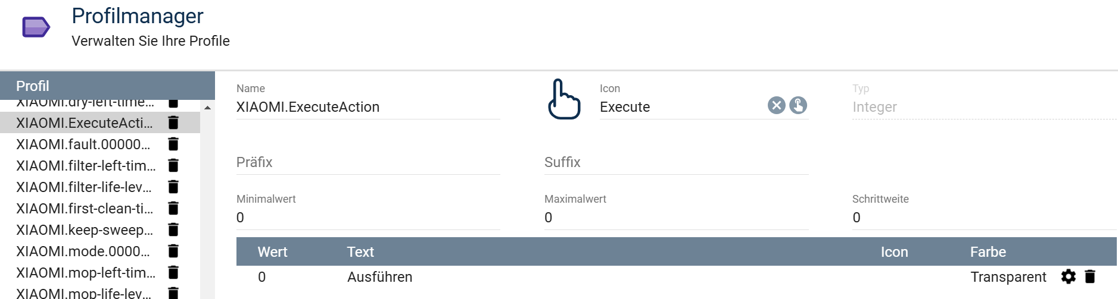Click the Schrittweite input field
Viewport: 1118px width, 299px height.
click(983, 218)
